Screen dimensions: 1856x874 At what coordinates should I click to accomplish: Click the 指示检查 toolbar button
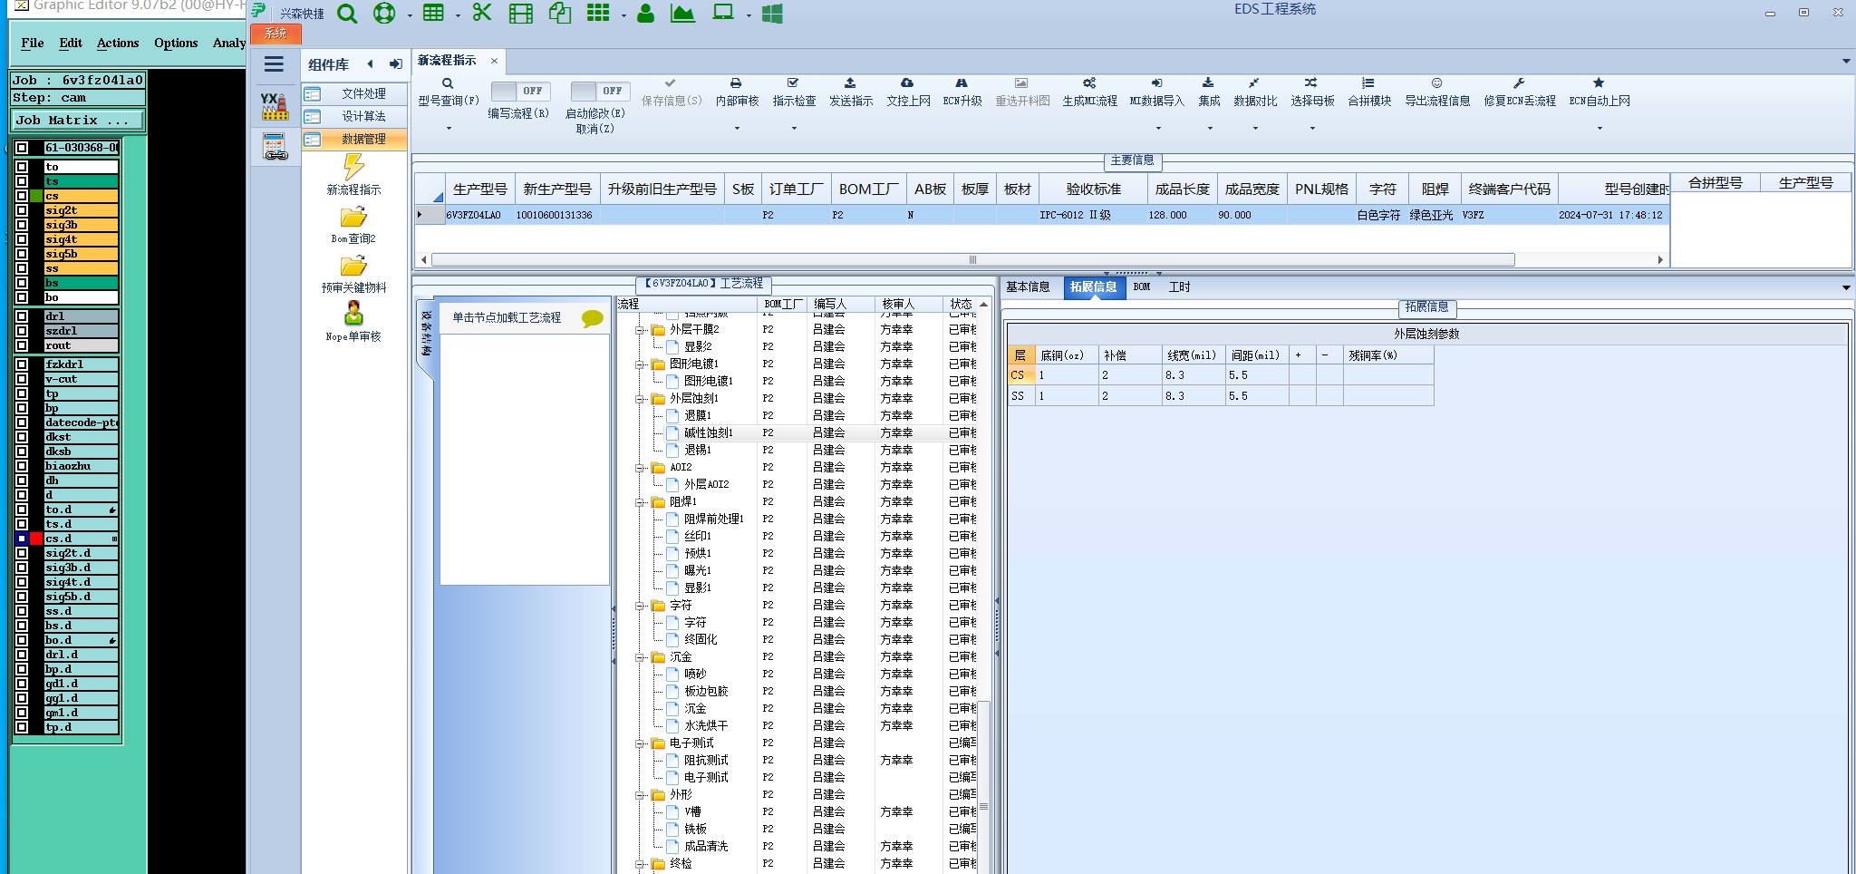(794, 92)
